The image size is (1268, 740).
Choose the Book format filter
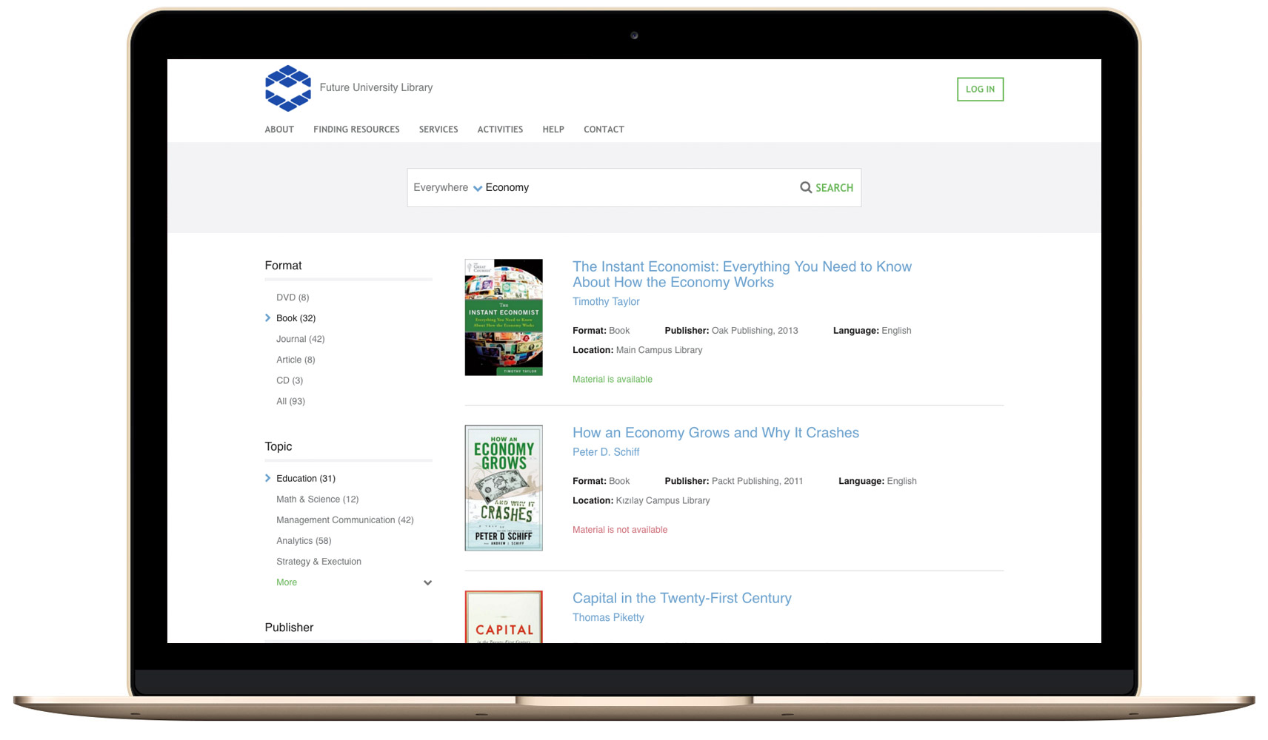coord(296,318)
